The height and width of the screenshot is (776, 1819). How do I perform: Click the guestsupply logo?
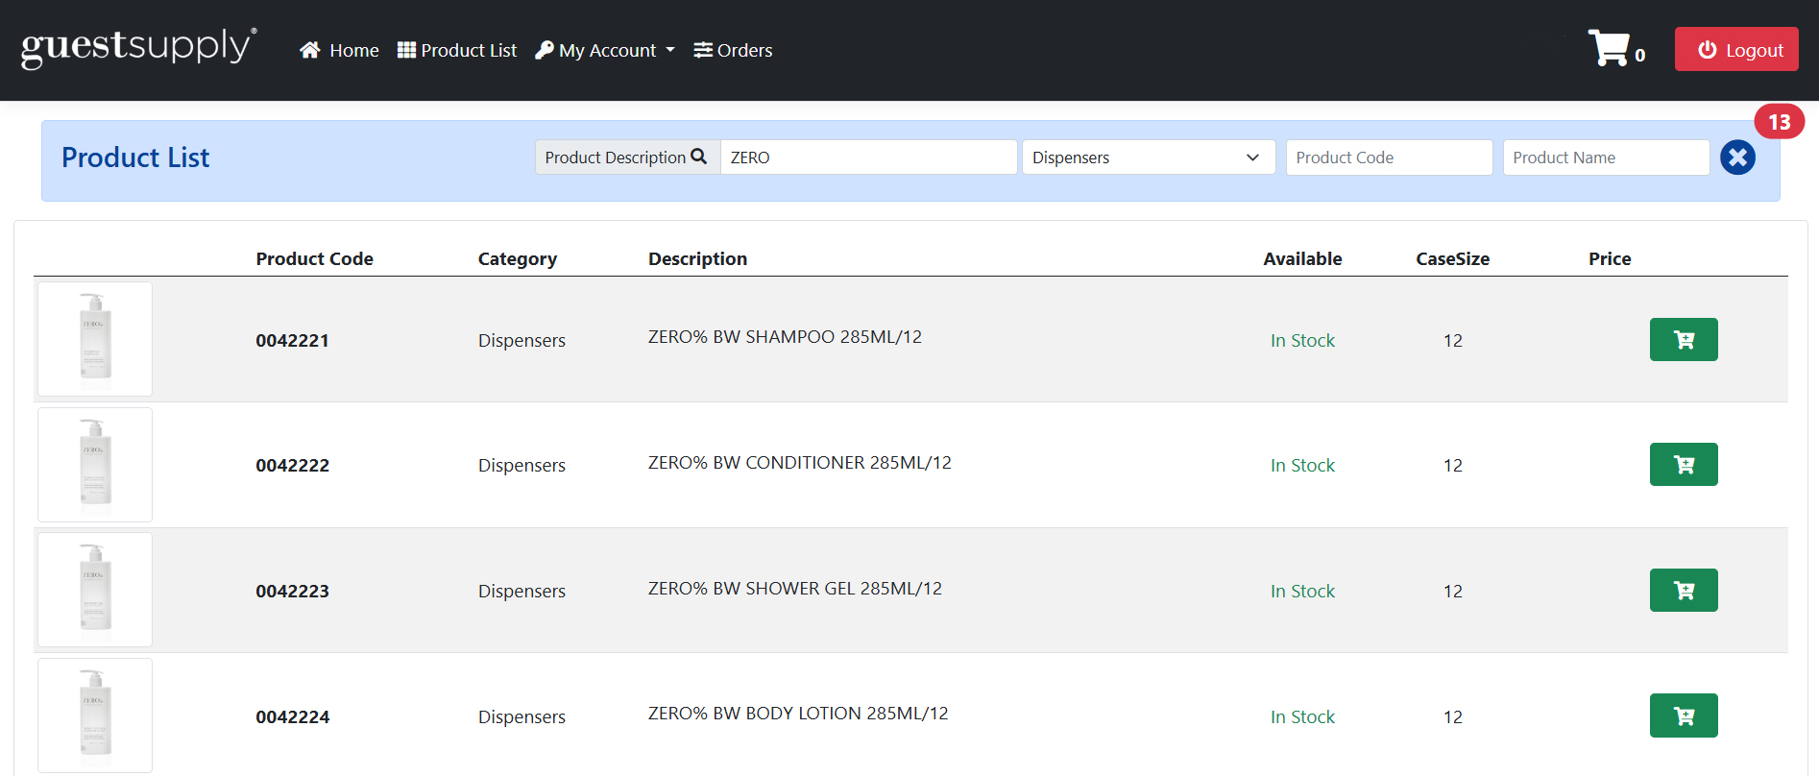[138, 48]
